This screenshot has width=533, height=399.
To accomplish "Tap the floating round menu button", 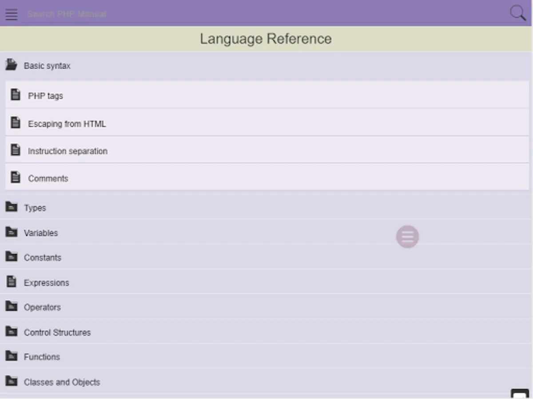I will [407, 237].
